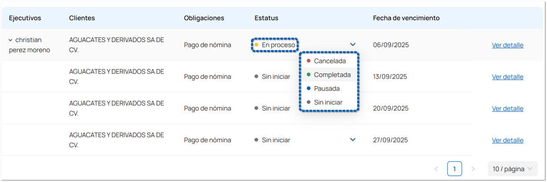
Task: Open the 10 / página size dropdown
Action: pos(512,169)
